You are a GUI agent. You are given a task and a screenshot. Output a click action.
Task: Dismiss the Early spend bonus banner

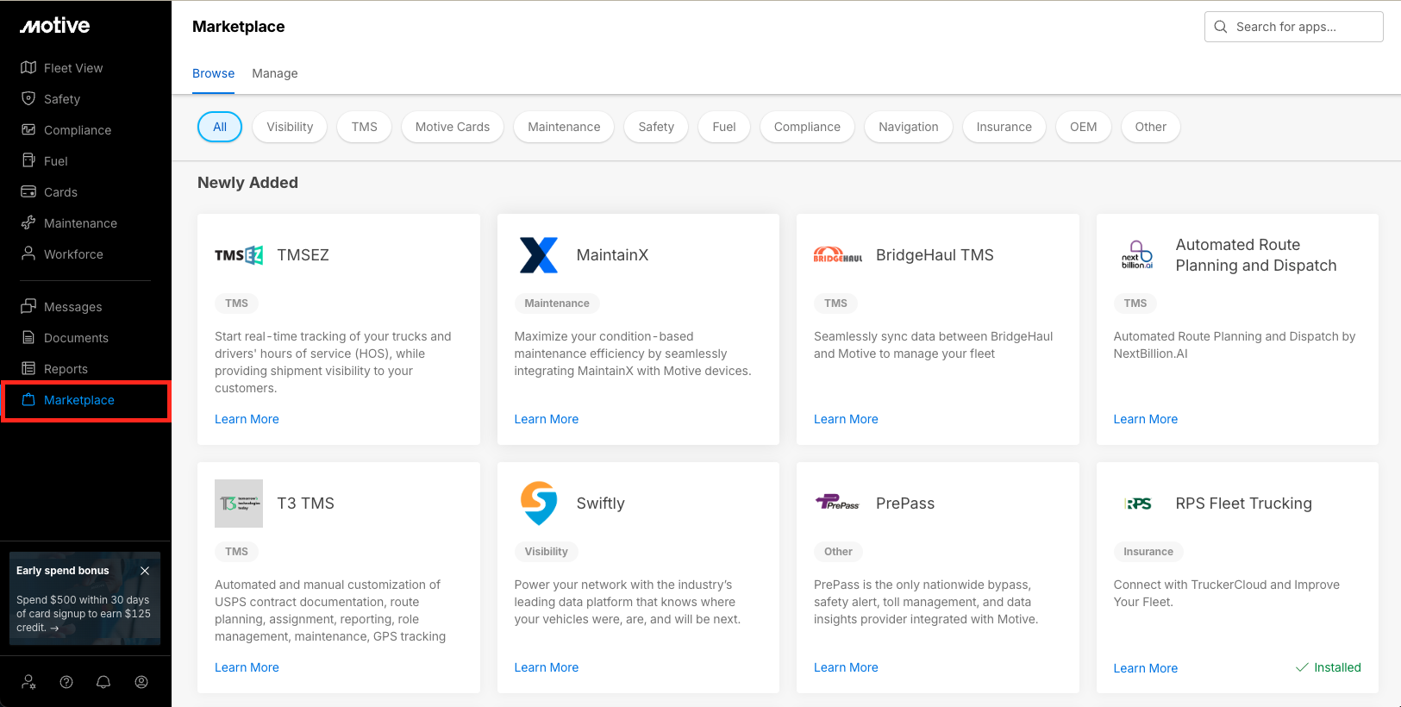[145, 571]
